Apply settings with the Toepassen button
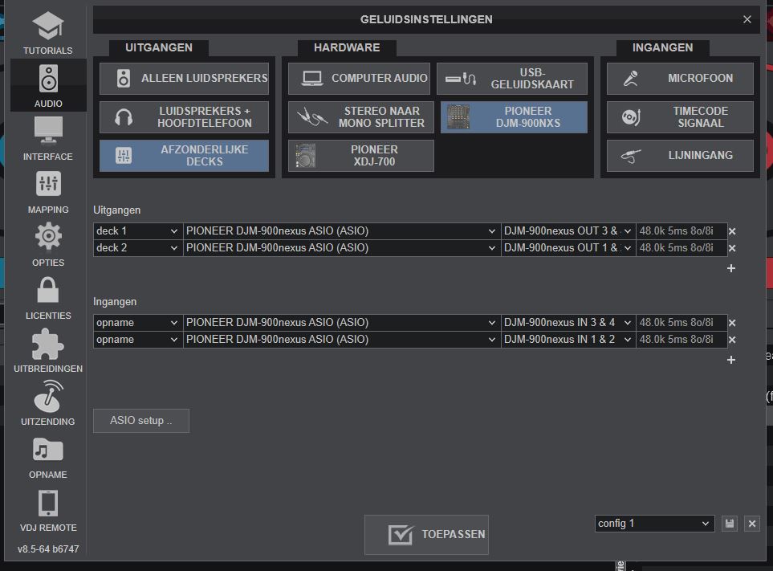773x571 pixels. tap(426, 535)
